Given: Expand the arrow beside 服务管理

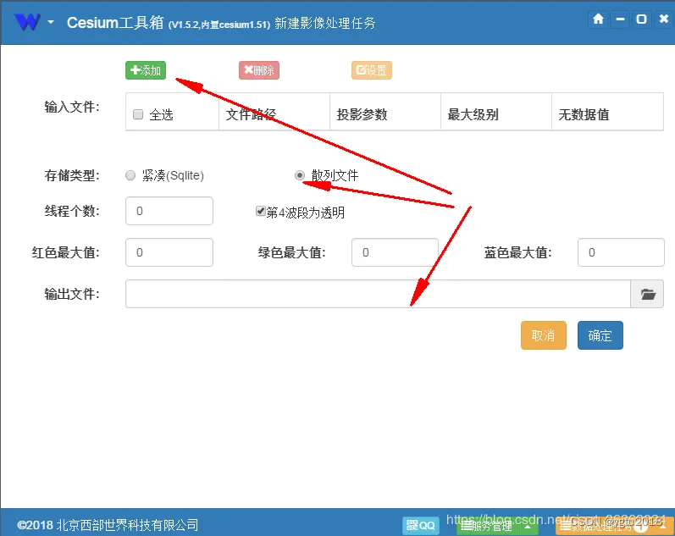Looking at the screenshot, I should tap(528, 526).
